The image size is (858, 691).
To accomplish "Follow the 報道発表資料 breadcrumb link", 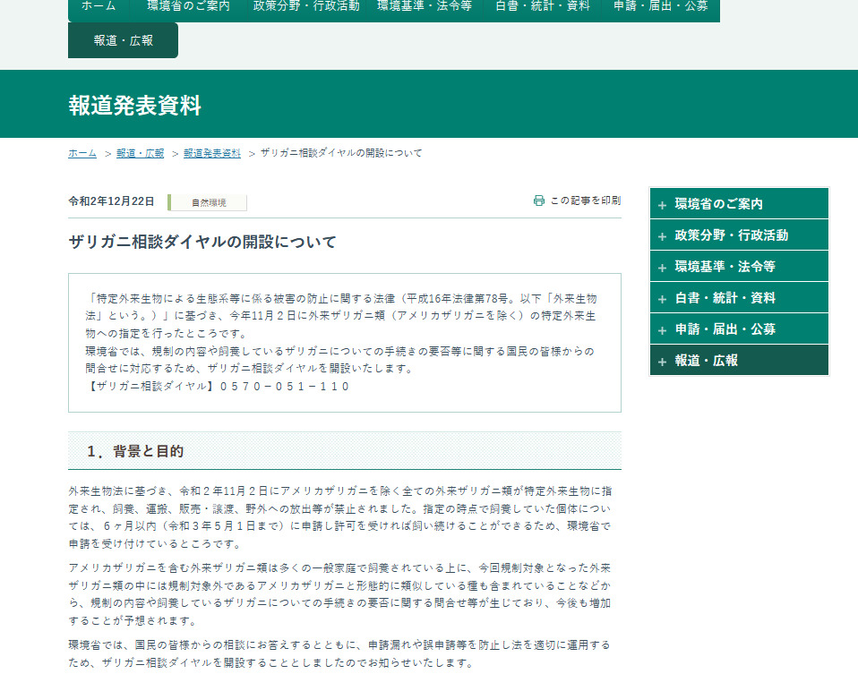I will (212, 153).
